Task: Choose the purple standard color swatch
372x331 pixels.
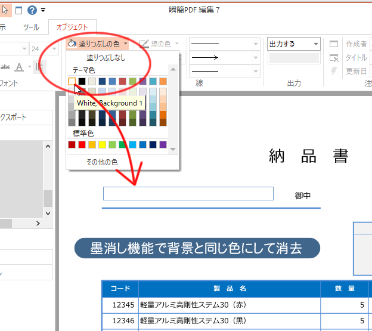Action: [163, 144]
